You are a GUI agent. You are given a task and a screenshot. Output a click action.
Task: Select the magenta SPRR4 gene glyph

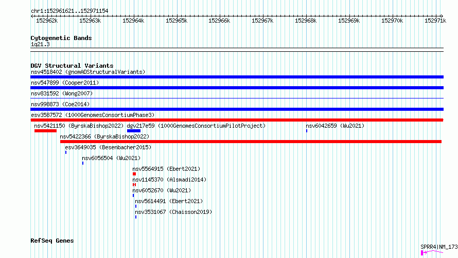coord(432,252)
